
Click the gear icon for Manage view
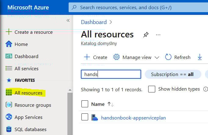click(x=116, y=57)
